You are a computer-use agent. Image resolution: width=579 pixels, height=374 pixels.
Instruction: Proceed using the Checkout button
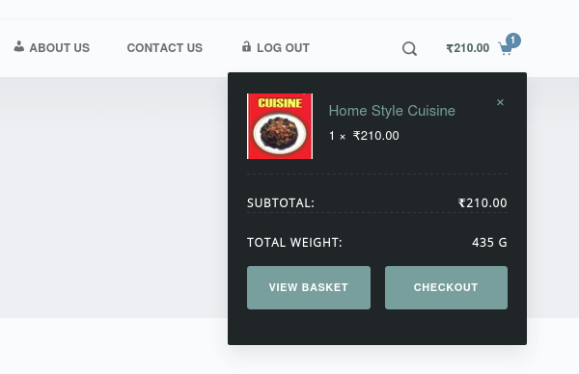coord(446,287)
